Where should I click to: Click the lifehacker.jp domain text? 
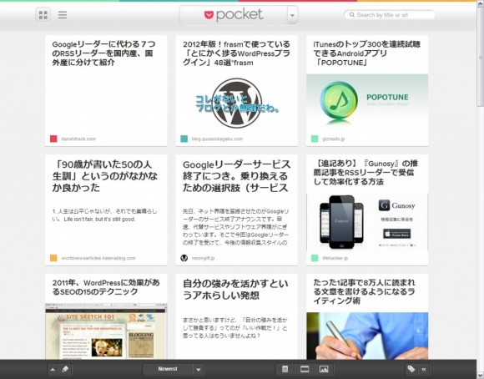[x=335, y=258]
